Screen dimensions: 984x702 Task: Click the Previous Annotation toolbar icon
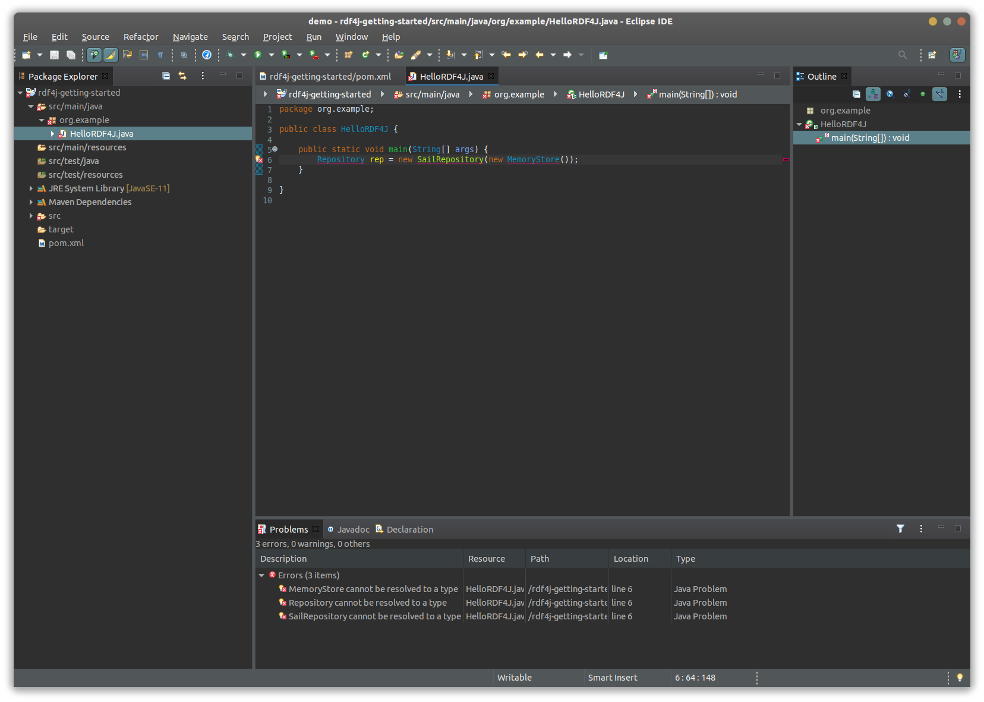click(x=478, y=55)
